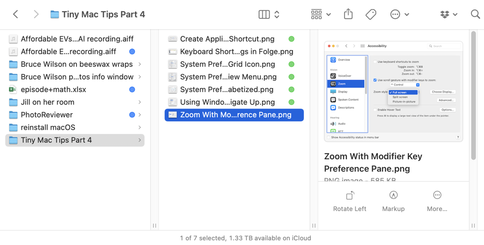Switch view using the column view control
Image resolution: width=484 pixels, height=245 pixels.
[x=264, y=15]
